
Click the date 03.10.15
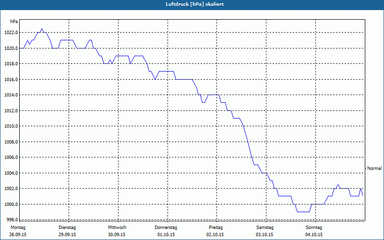[264, 235]
